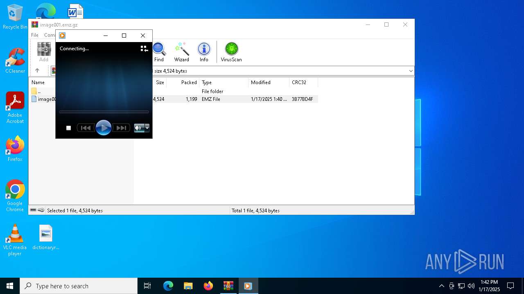
Task: Expand the Media Player volume dropdown arrow
Action: click(x=147, y=128)
